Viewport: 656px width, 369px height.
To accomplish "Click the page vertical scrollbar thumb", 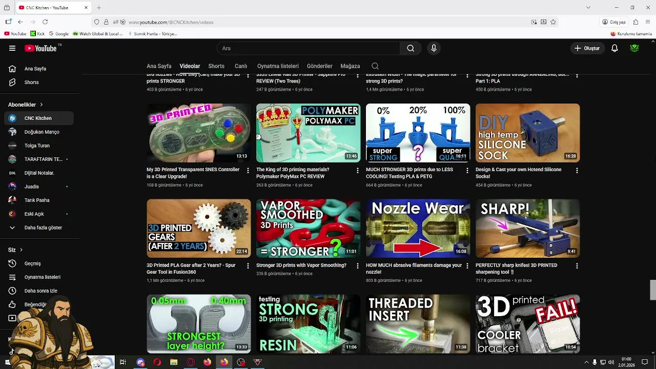I will tap(652, 290).
